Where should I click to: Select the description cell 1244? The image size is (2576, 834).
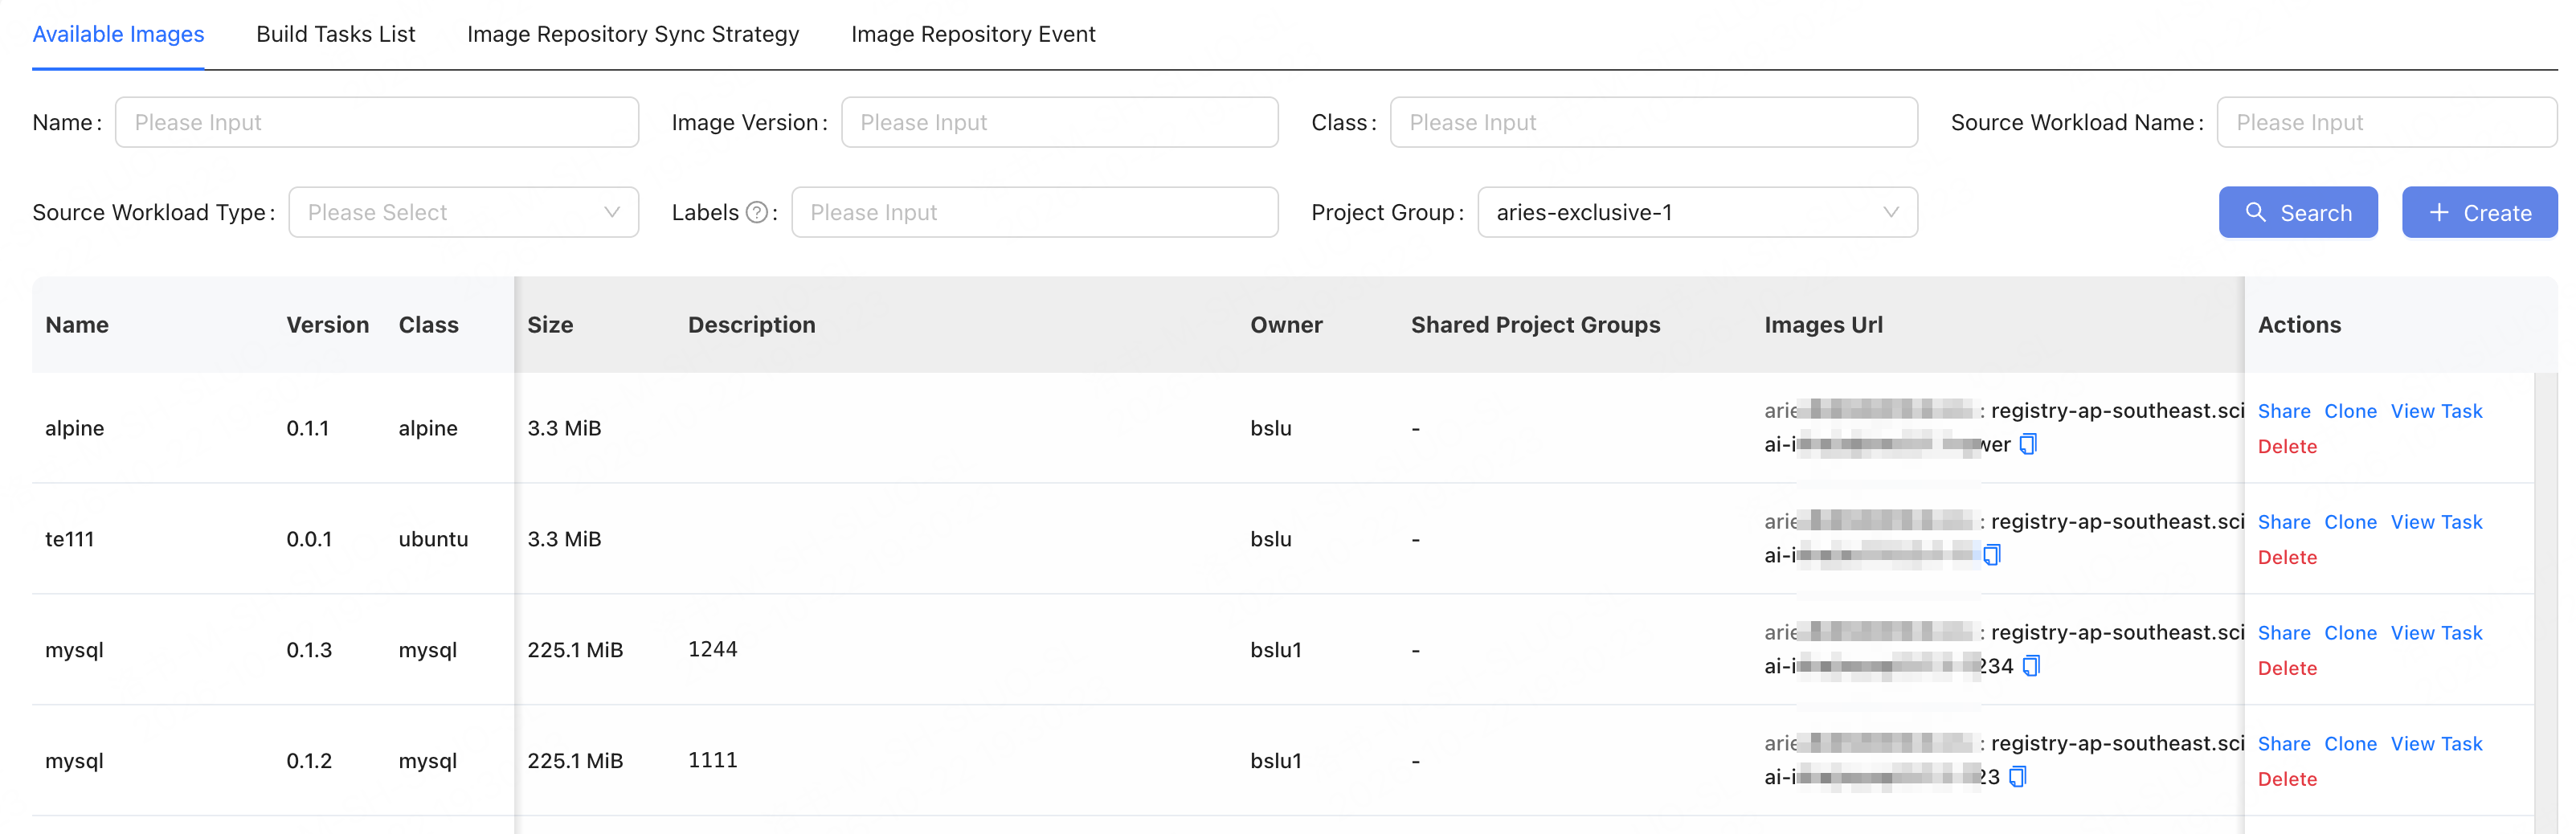[712, 649]
